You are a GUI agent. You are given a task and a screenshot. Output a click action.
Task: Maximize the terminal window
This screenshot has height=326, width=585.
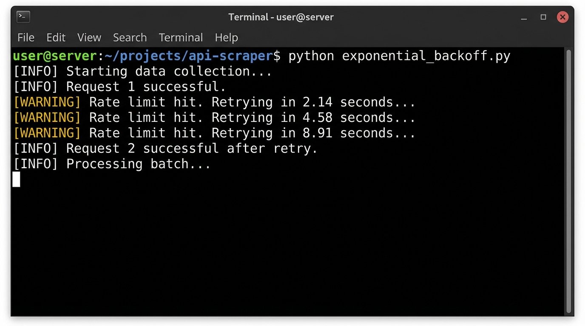(543, 17)
